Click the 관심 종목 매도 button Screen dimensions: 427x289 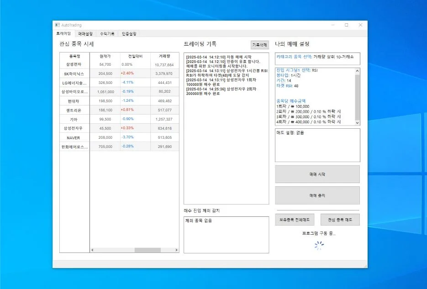coord(340,220)
